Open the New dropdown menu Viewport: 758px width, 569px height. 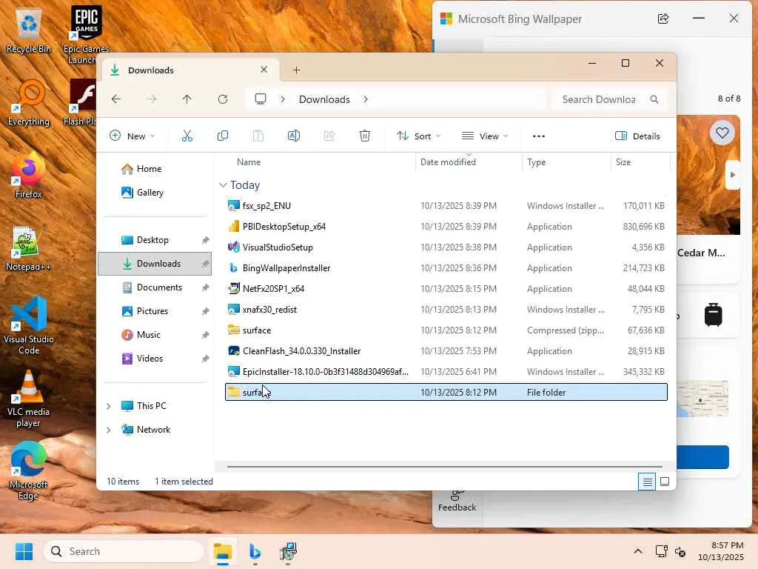[x=133, y=136]
